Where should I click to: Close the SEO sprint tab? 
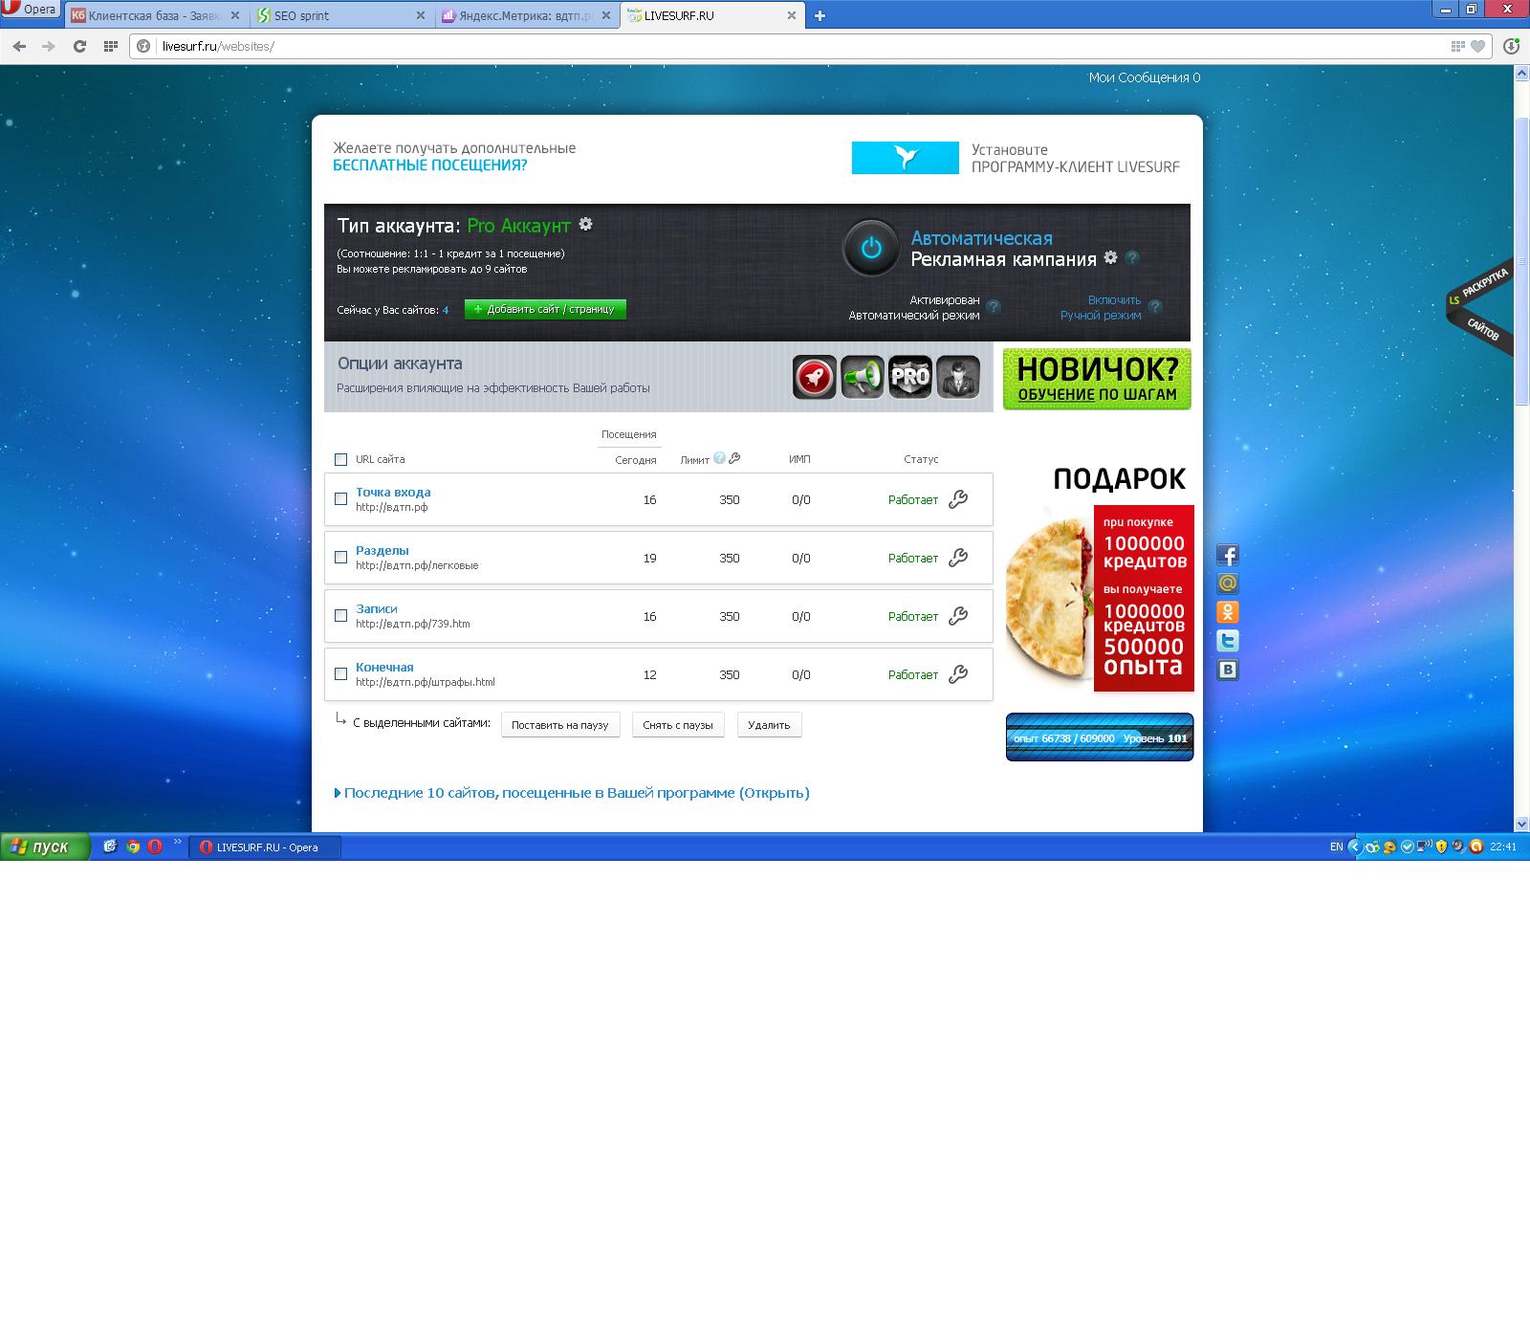[420, 15]
